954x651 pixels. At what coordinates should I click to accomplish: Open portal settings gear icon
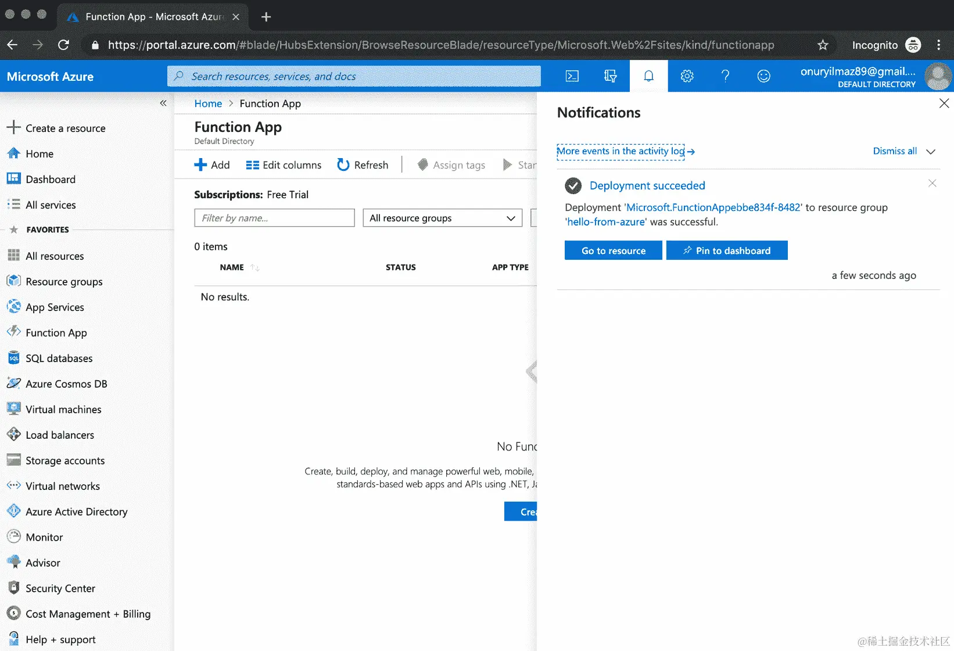tap(687, 76)
